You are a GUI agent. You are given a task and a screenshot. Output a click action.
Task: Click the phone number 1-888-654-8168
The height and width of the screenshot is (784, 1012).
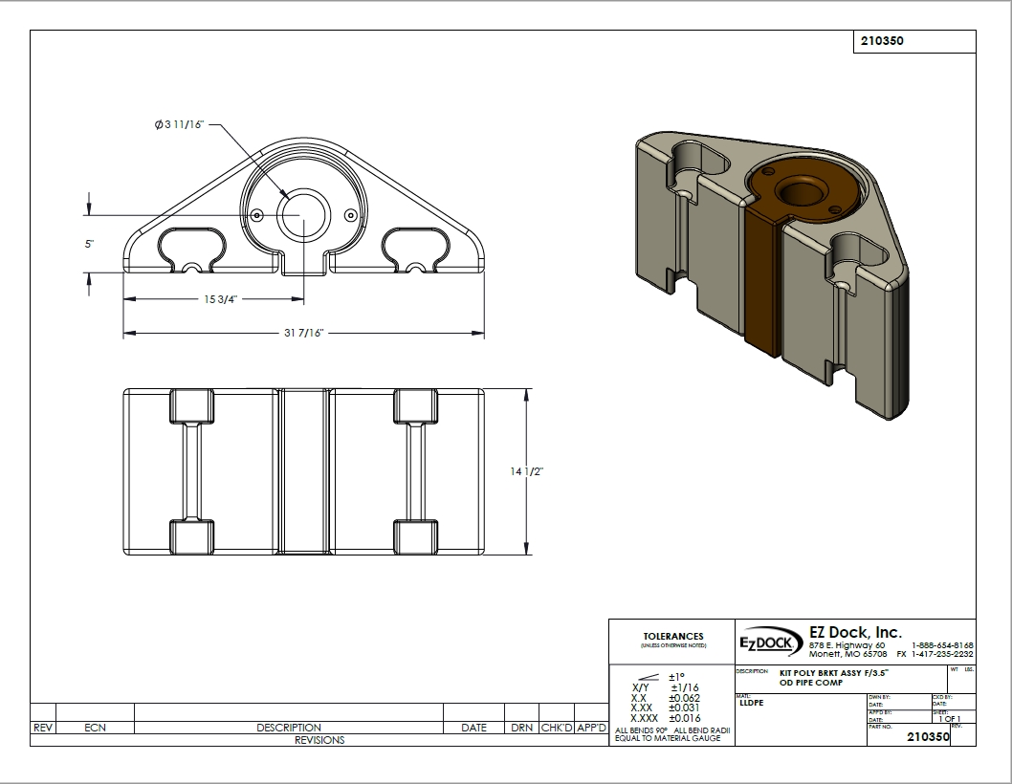[942, 645]
